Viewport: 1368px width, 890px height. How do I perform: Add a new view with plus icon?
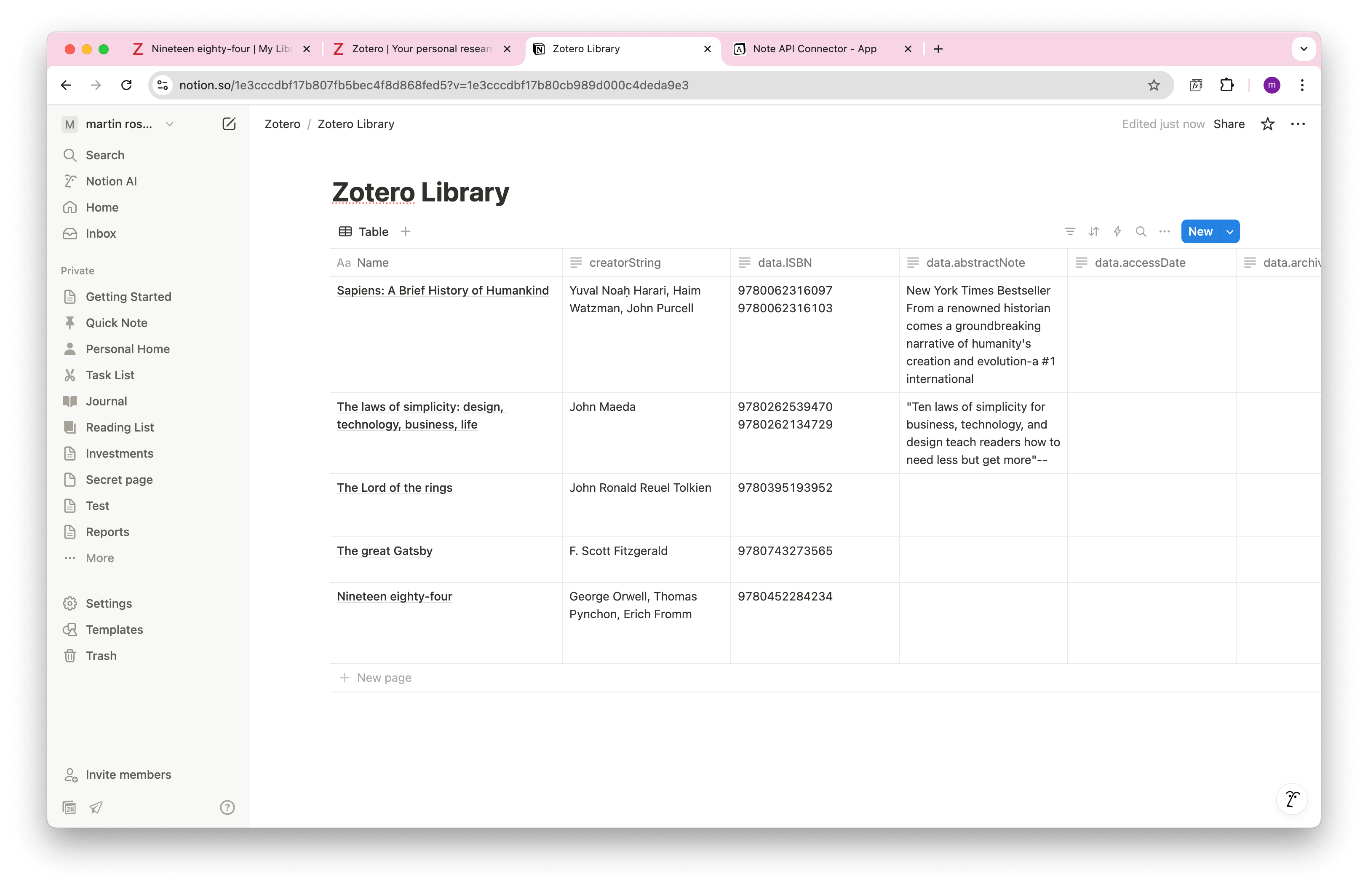click(406, 232)
